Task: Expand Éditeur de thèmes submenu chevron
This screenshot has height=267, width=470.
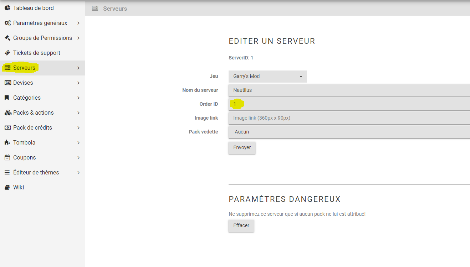Action: (x=78, y=172)
